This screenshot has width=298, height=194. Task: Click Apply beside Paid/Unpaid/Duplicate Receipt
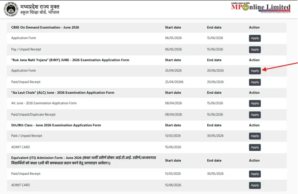point(255,115)
